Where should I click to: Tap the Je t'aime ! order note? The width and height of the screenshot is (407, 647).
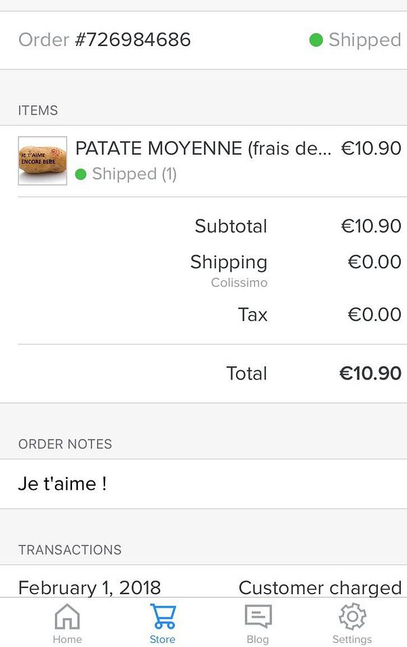tap(62, 484)
